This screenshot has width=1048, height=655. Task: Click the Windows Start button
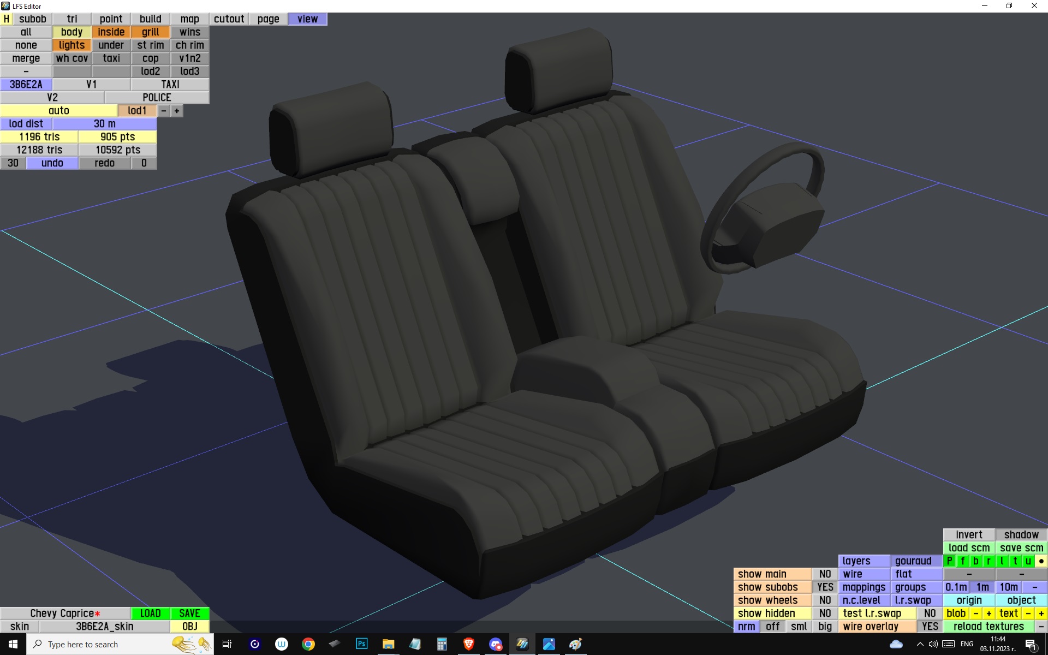(13, 644)
